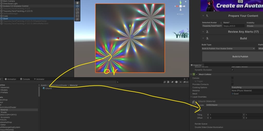Toggle the Dynamic Occlusion checkbox
This screenshot has height=131, width=263.
click(x=232, y=70)
